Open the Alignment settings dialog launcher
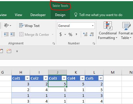Screen dimensions: 133x104 pyautogui.click(x=54, y=44)
